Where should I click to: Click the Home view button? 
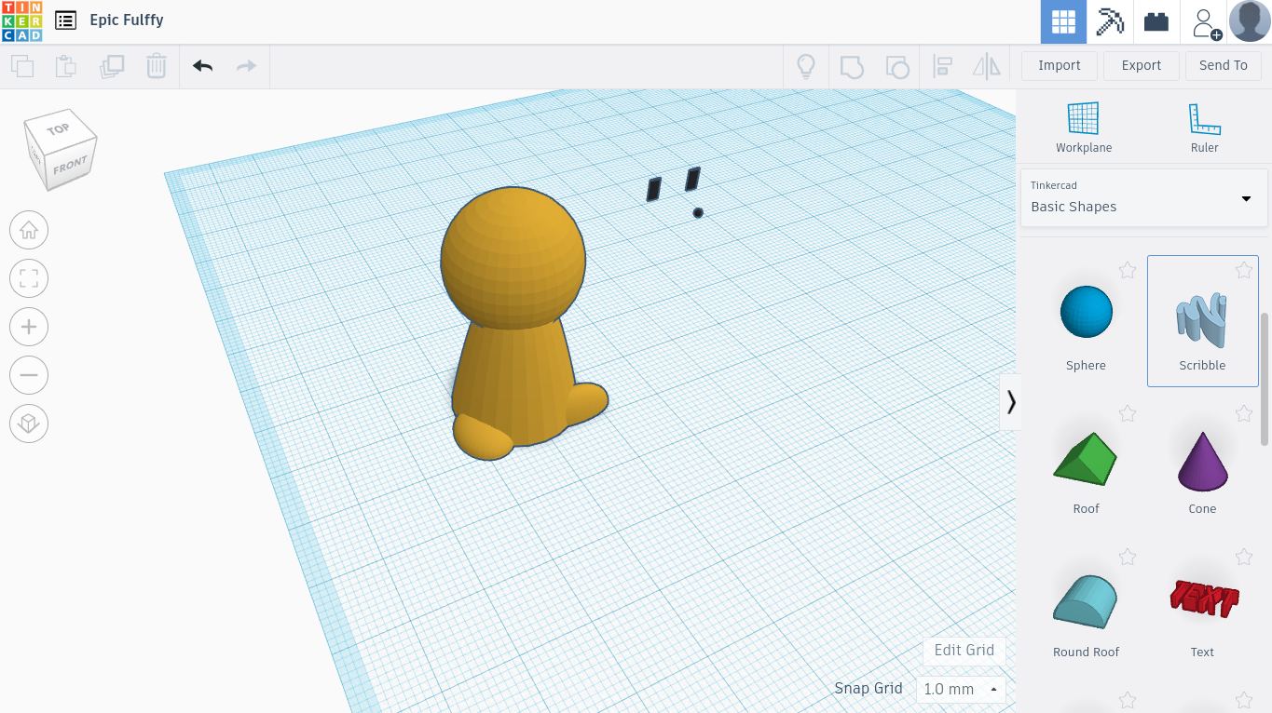point(29,230)
